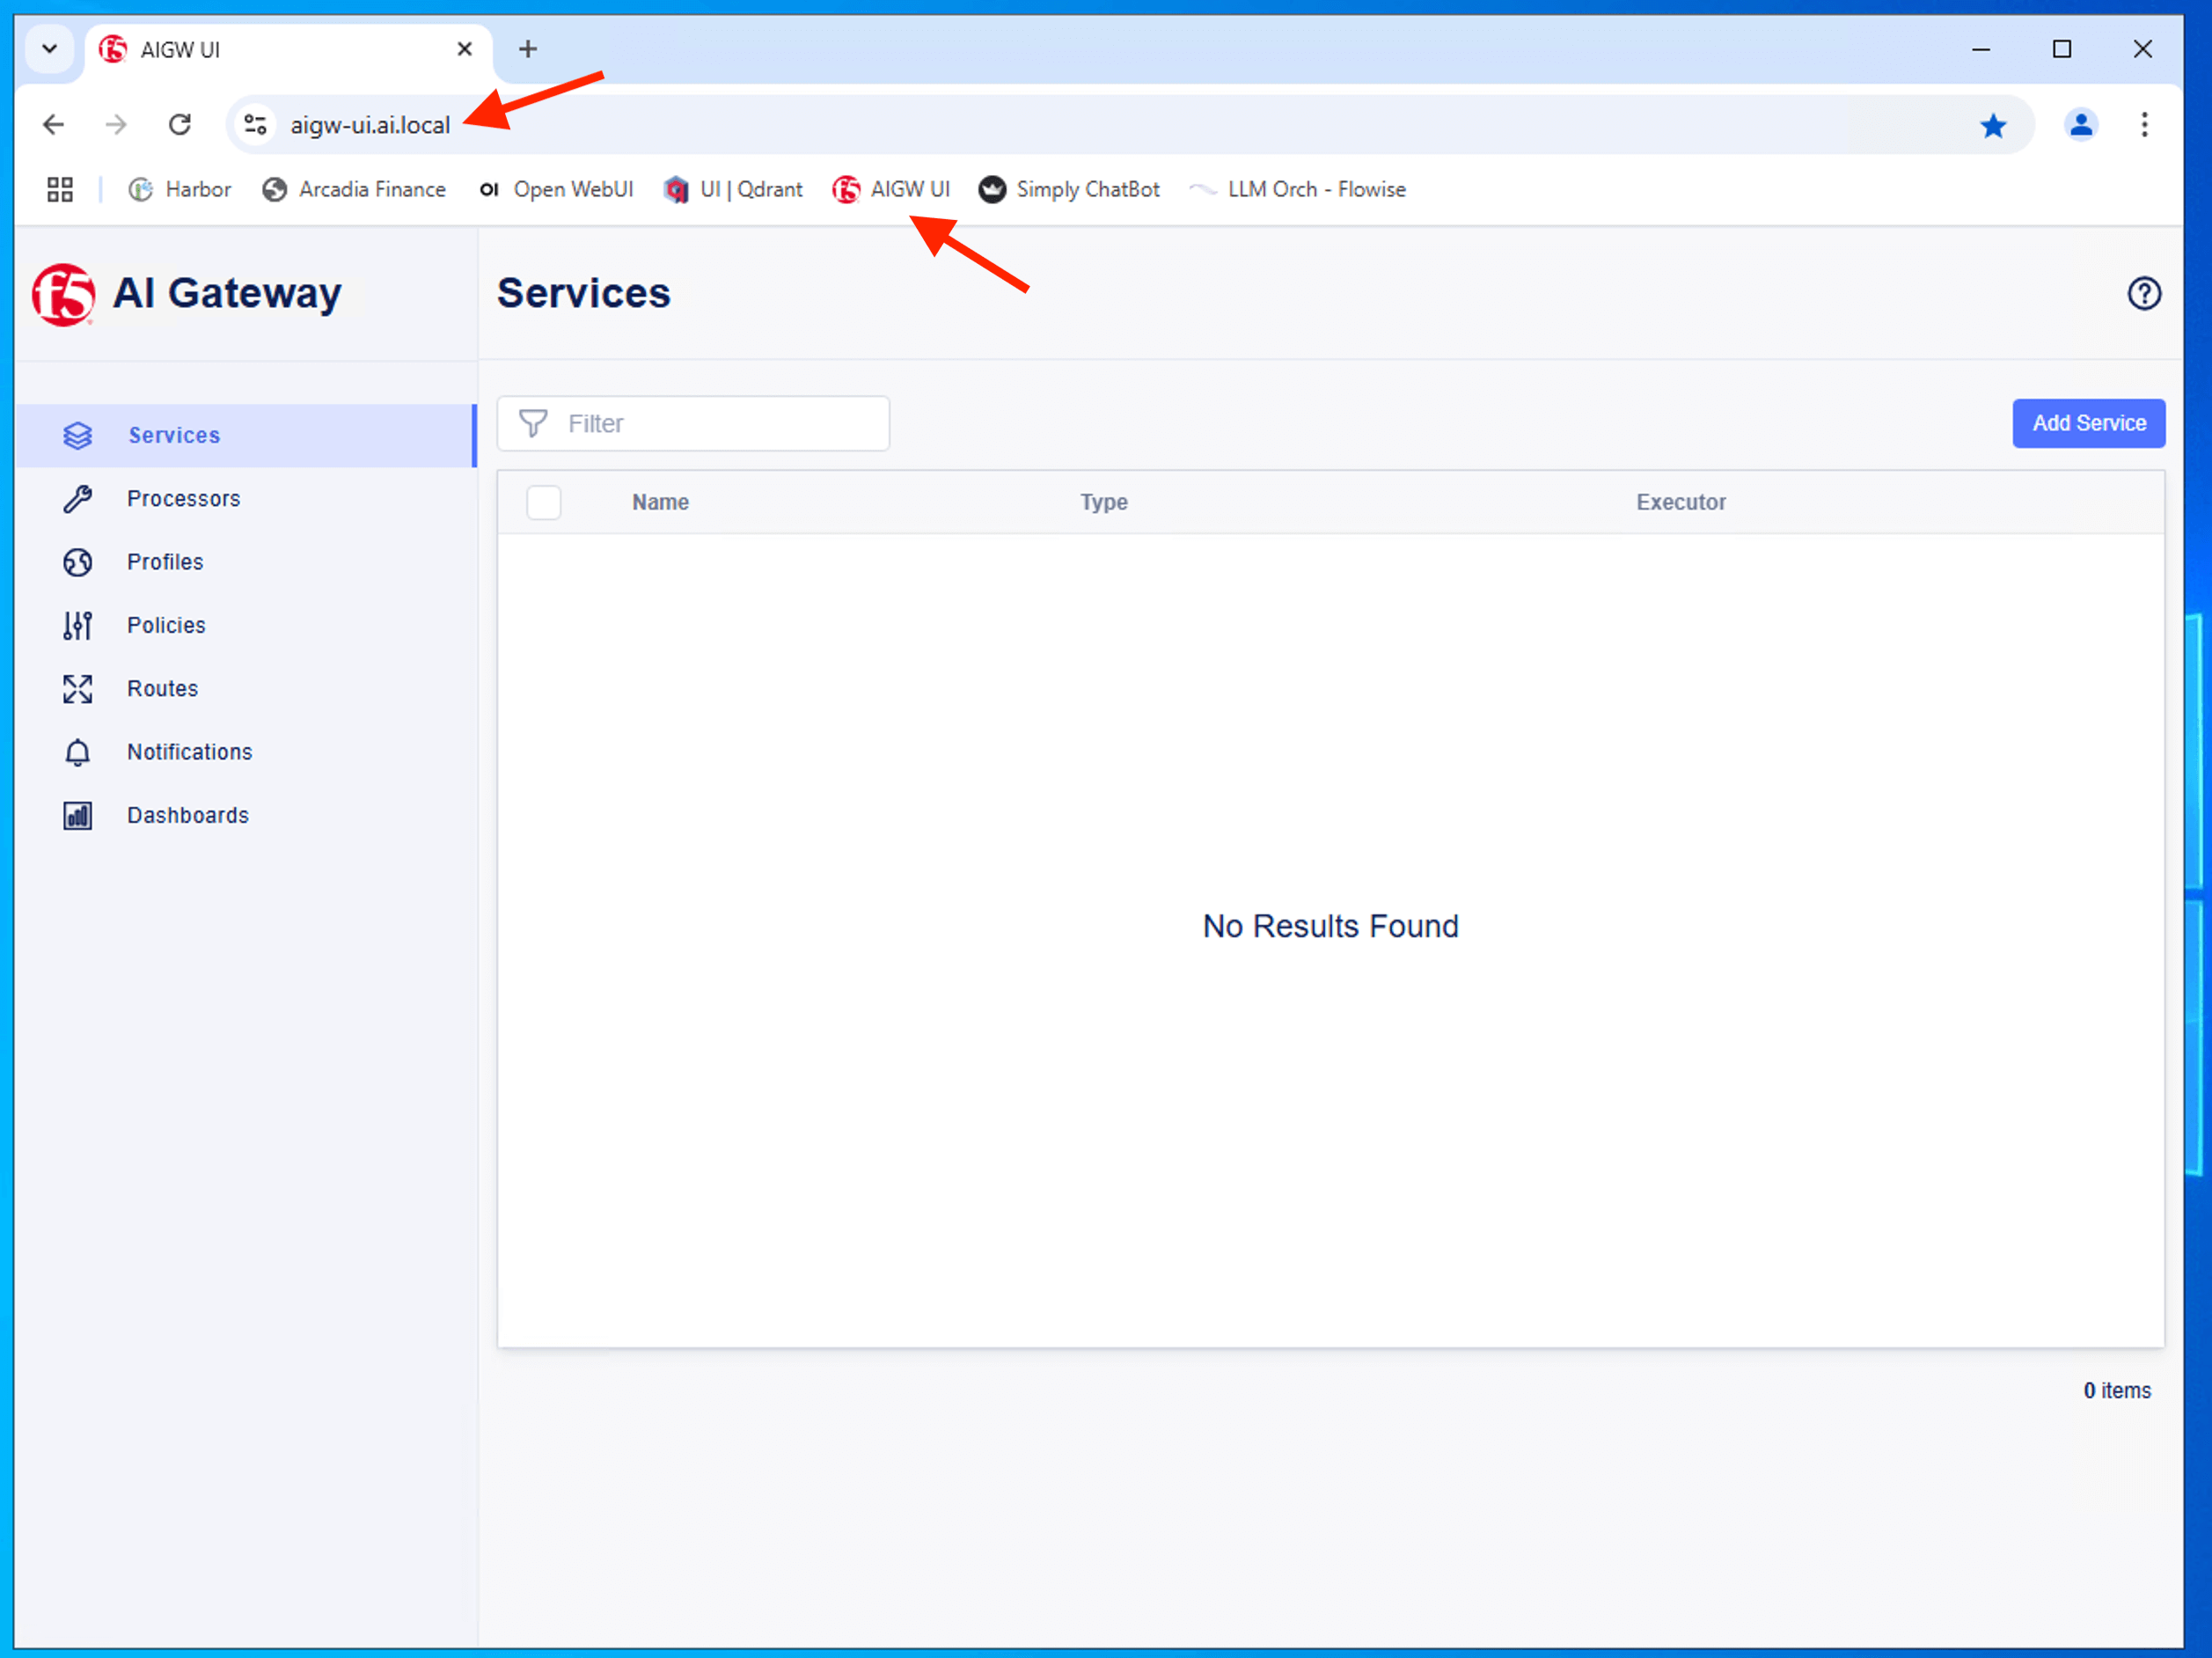The height and width of the screenshot is (1658, 2212).
Task: Click the Processors wrench icon
Action: pyautogui.click(x=77, y=498)
